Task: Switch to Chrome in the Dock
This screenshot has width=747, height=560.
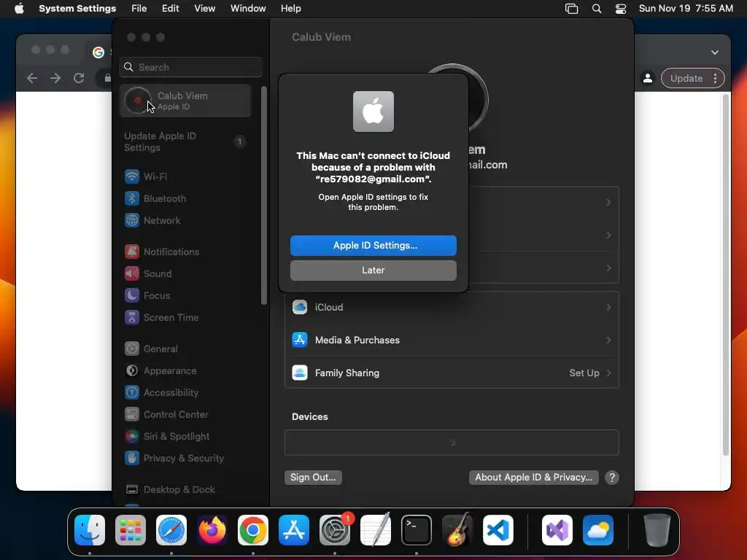Action: [253, 530]
